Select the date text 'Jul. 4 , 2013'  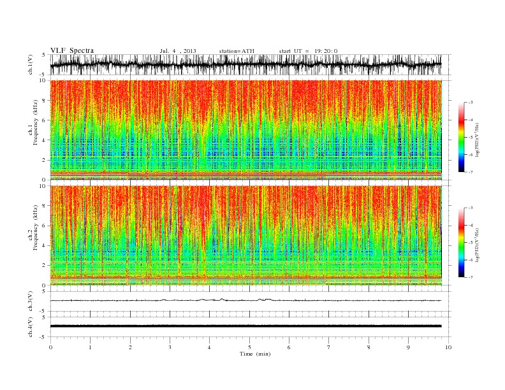(x=178, y=51)
